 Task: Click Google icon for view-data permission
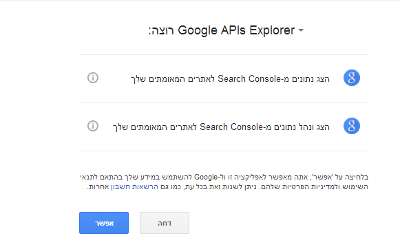pos(352,78)
